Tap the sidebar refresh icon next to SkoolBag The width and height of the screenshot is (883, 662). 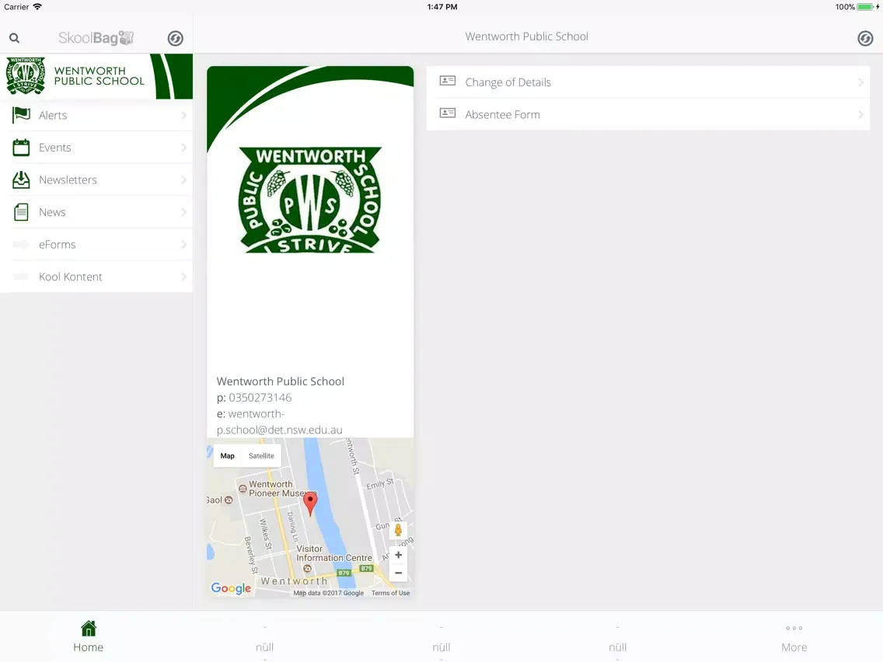175,38
